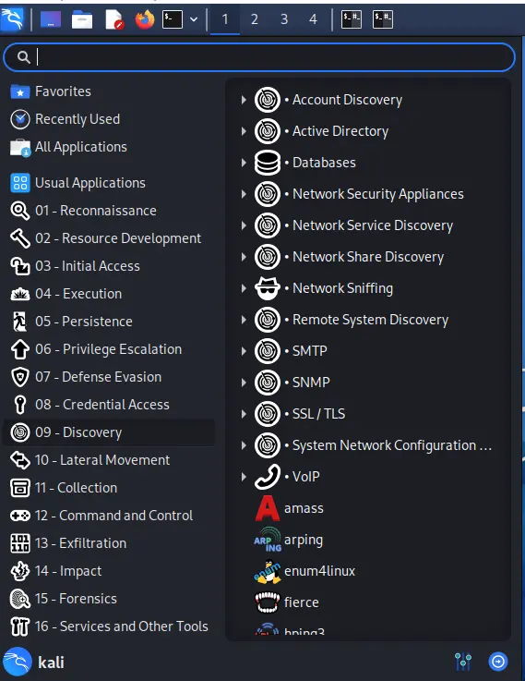Switch to workspace 4
The width and height of the screenshot is (525, 681).
[x=313, y=19]
